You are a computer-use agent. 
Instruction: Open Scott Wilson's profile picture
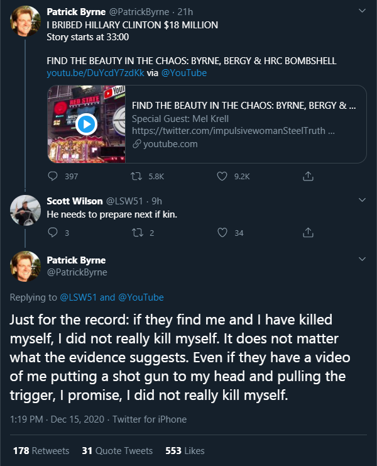[26, 211]
